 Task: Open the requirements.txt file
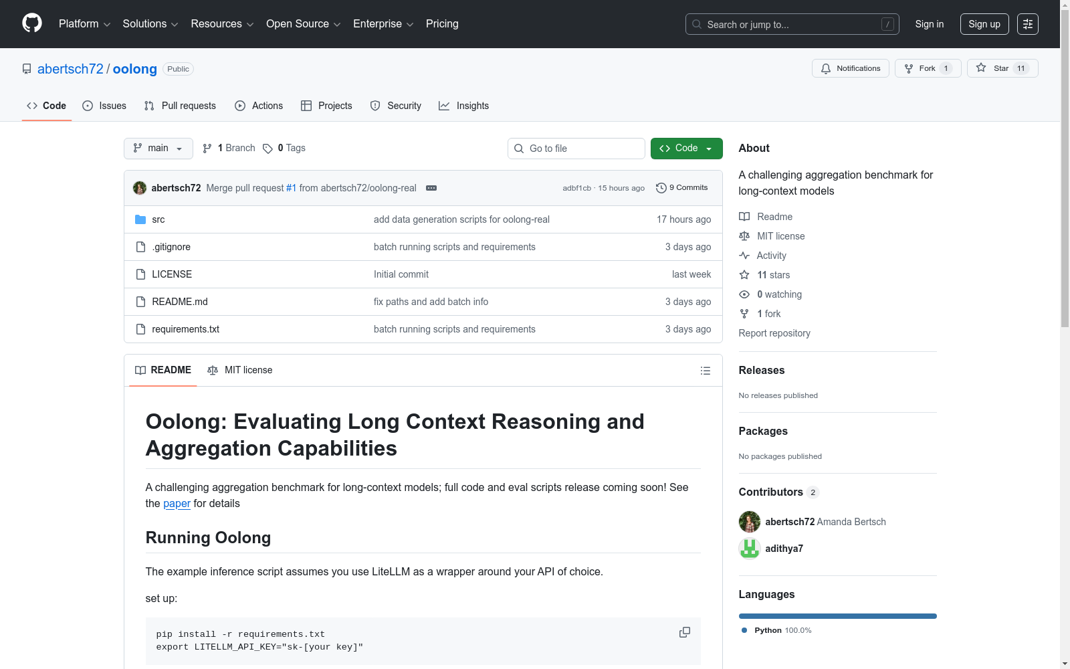186,329
